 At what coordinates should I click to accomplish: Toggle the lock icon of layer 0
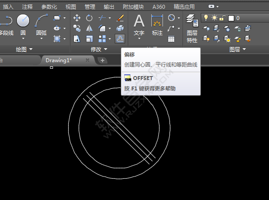[222, 18]
